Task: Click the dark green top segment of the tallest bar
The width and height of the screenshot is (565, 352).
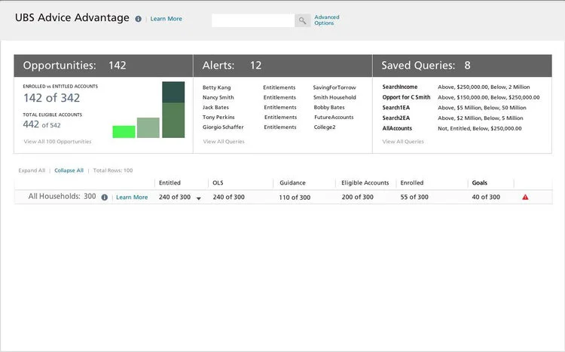Action: tap(173, 92)
